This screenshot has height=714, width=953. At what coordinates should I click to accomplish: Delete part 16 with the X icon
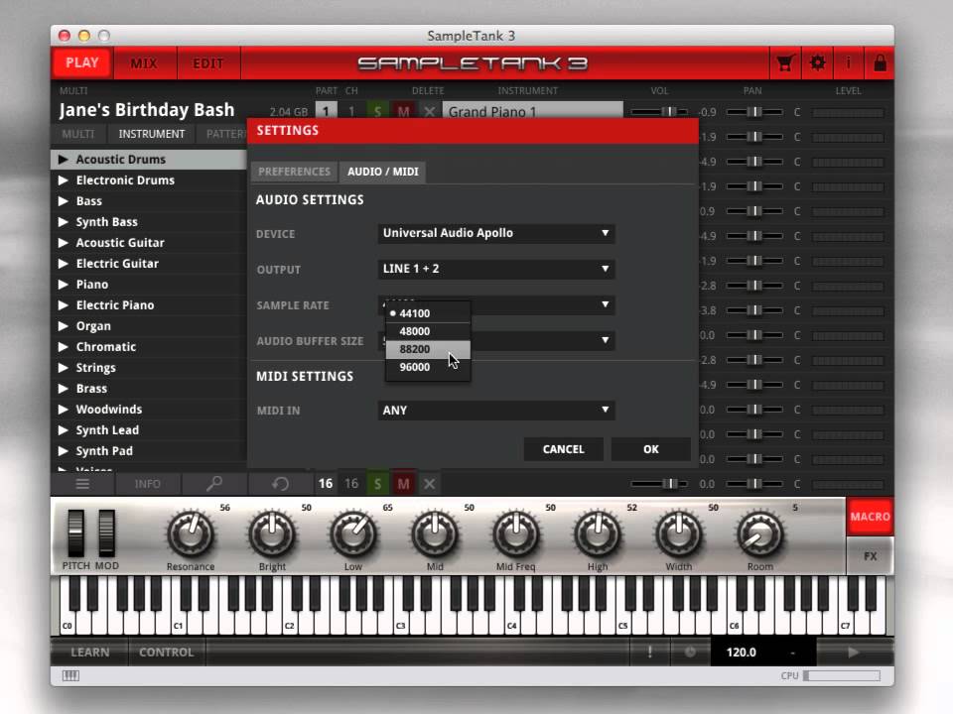[429, 484]
